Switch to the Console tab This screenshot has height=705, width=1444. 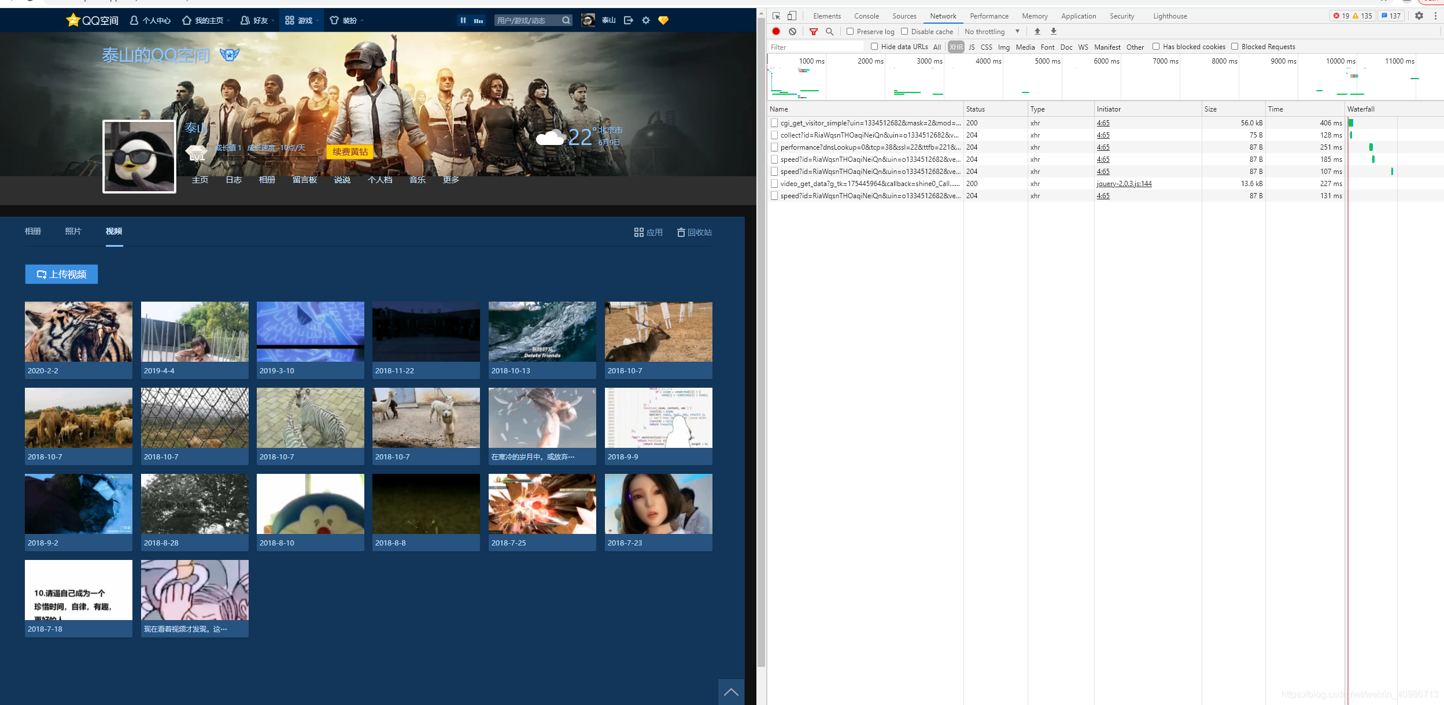pos(866,16)
